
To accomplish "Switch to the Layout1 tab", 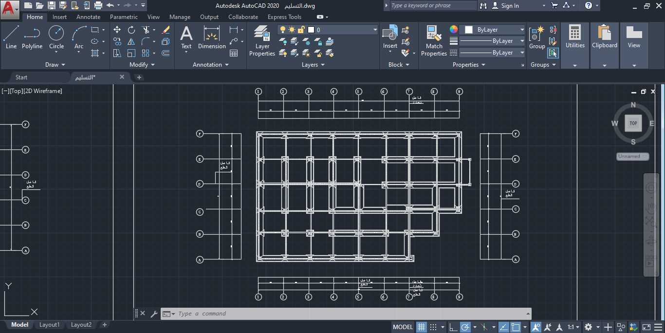I will tap(49, 325).
